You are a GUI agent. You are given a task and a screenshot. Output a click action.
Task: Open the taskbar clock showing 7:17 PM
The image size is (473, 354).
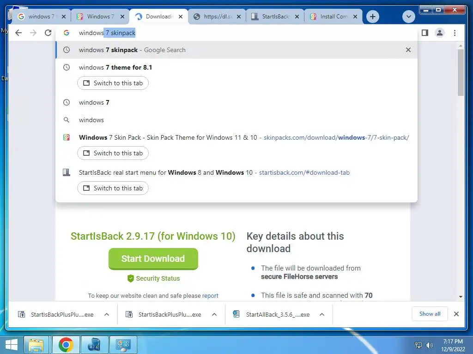point(453,345)
